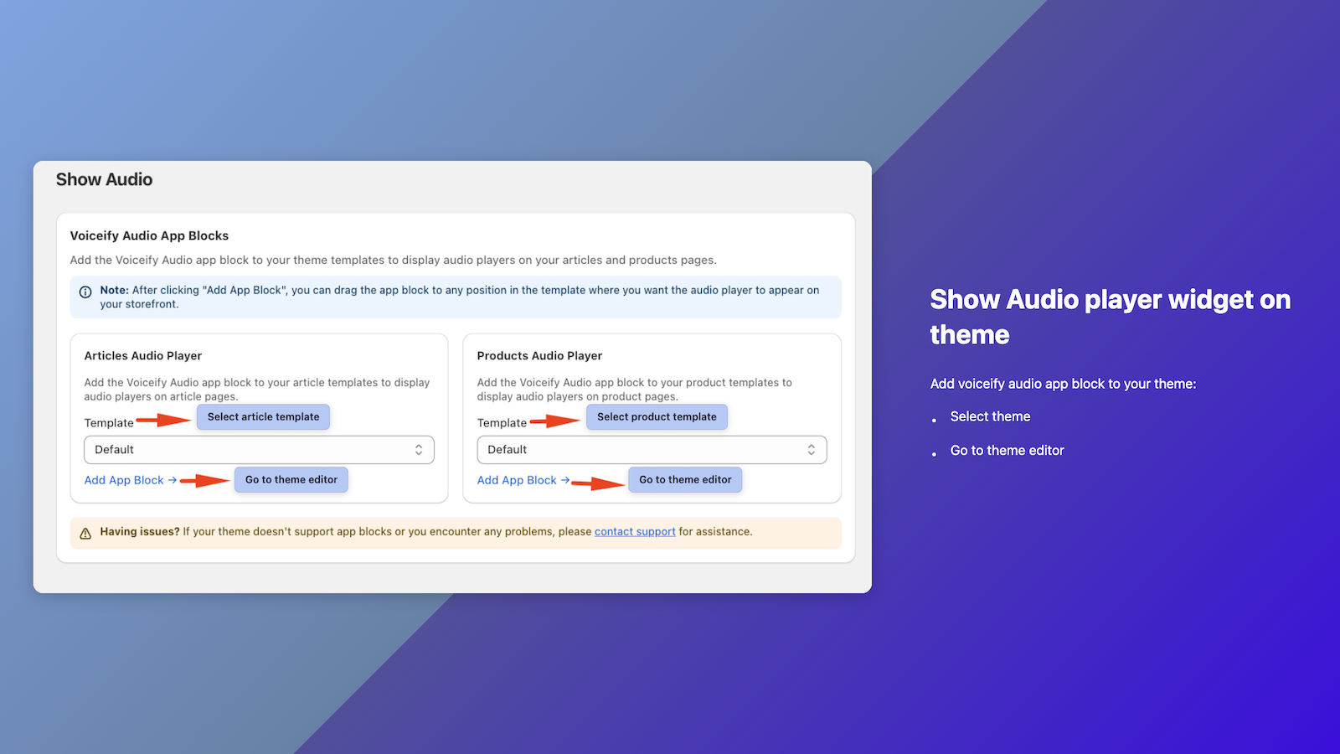Click the info icon in the Note banner

click(85, 291)
